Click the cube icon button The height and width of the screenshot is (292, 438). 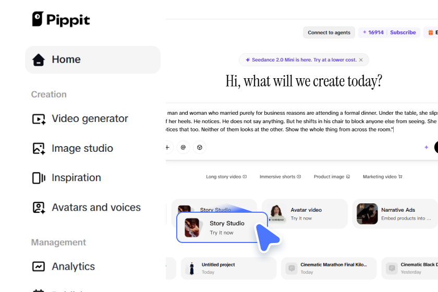[200, 147]
